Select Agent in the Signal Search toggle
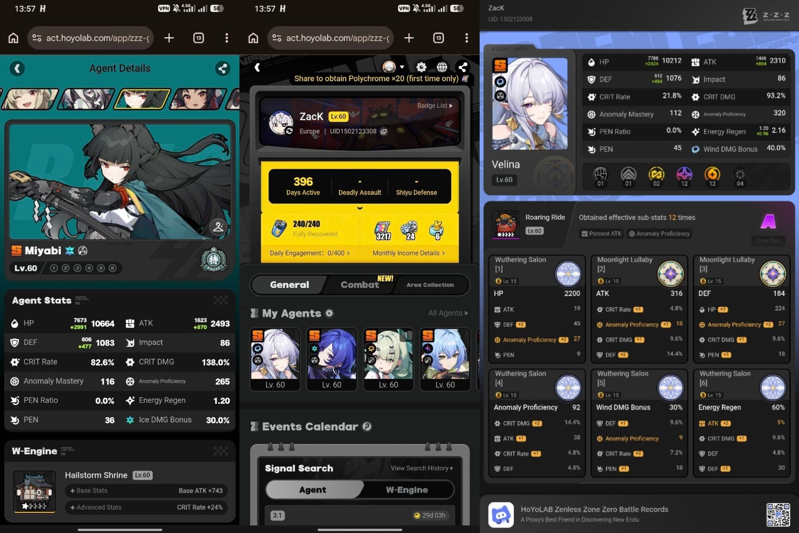The height and width of the screenshot is (533, 799). [313, 490]
